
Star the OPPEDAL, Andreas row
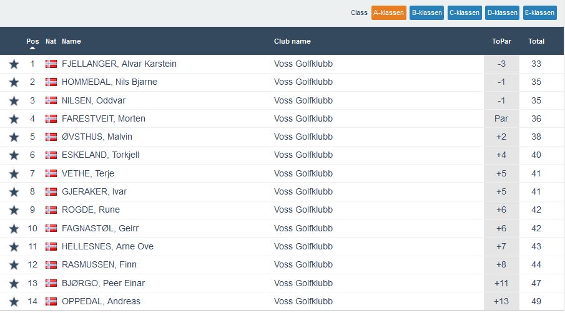(x=14, y=302)
